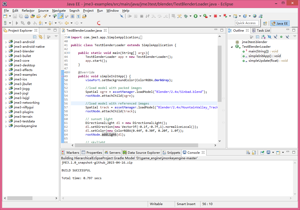This screenshot has width=300, height=210.
Task: Click Collapse All in Outline toolbar
Action: coord(257,37)
